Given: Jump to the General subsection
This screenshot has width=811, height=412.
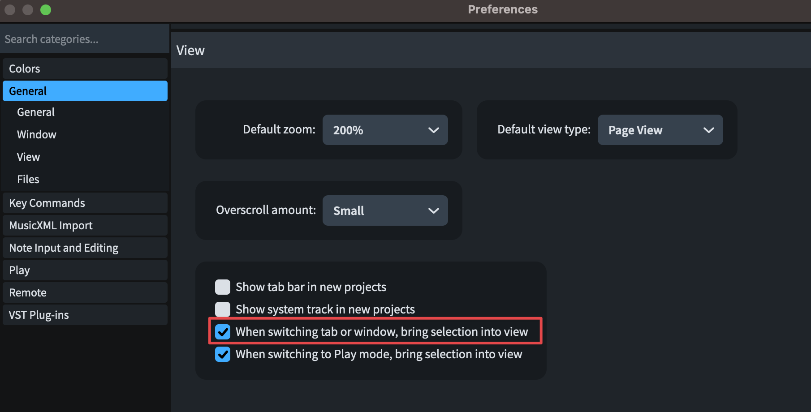Looking at the screenshot, I should click(36, 112).
